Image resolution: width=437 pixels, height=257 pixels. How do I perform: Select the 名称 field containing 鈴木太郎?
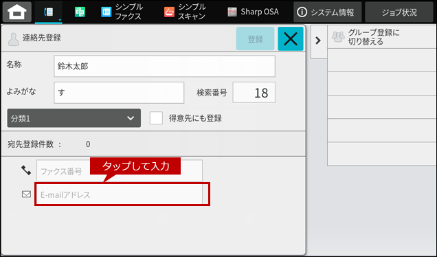(164, 66)
